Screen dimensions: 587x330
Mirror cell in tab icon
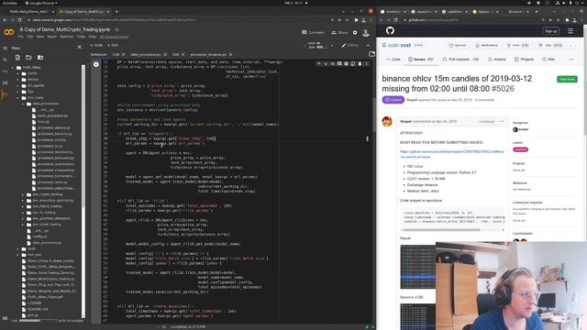pyautogui.click(x=352, y=64)
